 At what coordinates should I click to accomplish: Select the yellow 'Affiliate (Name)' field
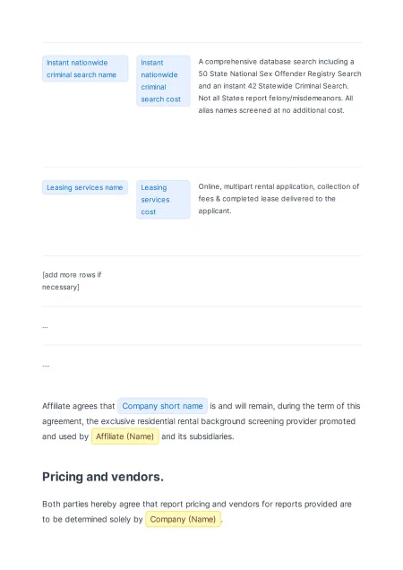click(125, 436)
